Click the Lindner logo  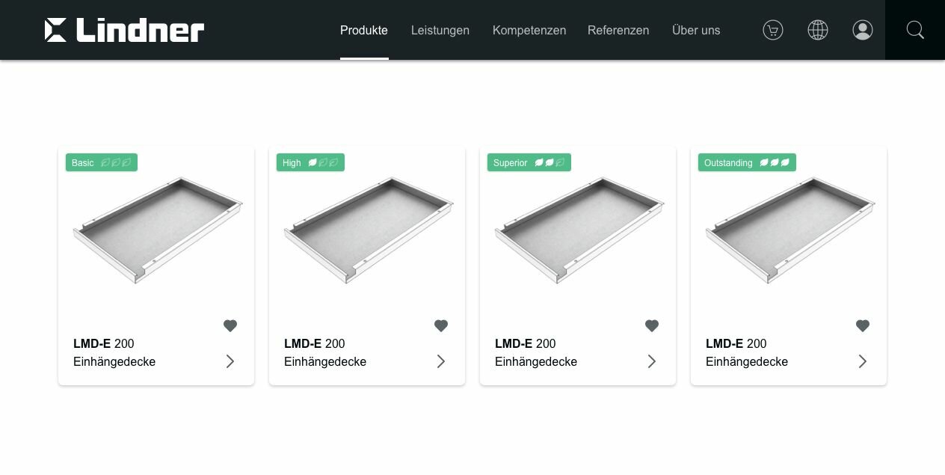point(124,30)
